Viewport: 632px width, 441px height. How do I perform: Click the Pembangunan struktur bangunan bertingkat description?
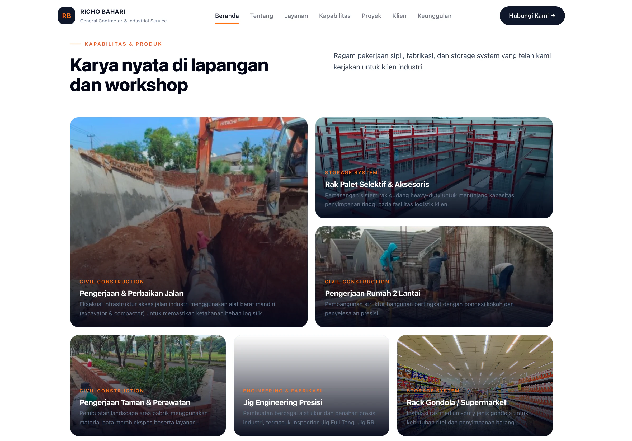(419, 309)
